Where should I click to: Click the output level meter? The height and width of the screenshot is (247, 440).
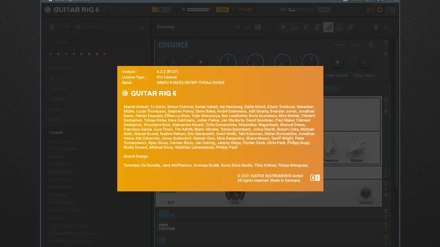point(301,10)
